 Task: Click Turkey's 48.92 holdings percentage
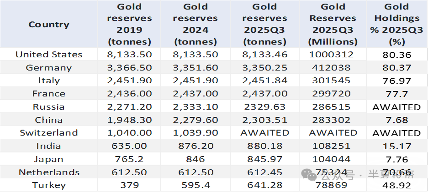396,186
